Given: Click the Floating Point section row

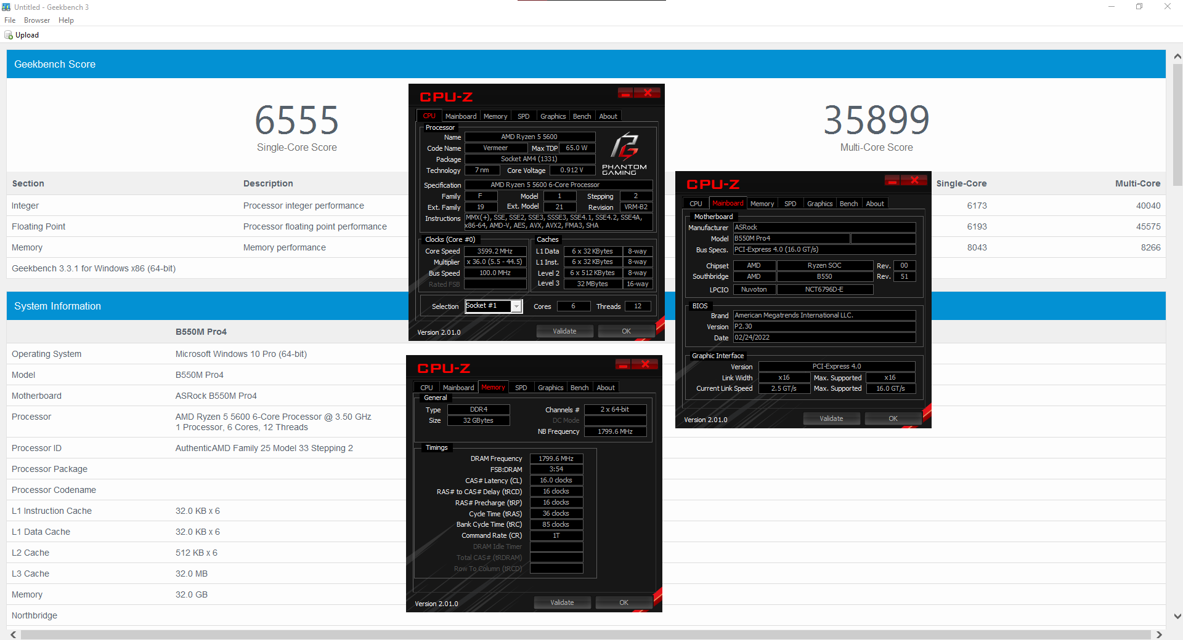Looking at the screenshot, I should click(586, 226).
